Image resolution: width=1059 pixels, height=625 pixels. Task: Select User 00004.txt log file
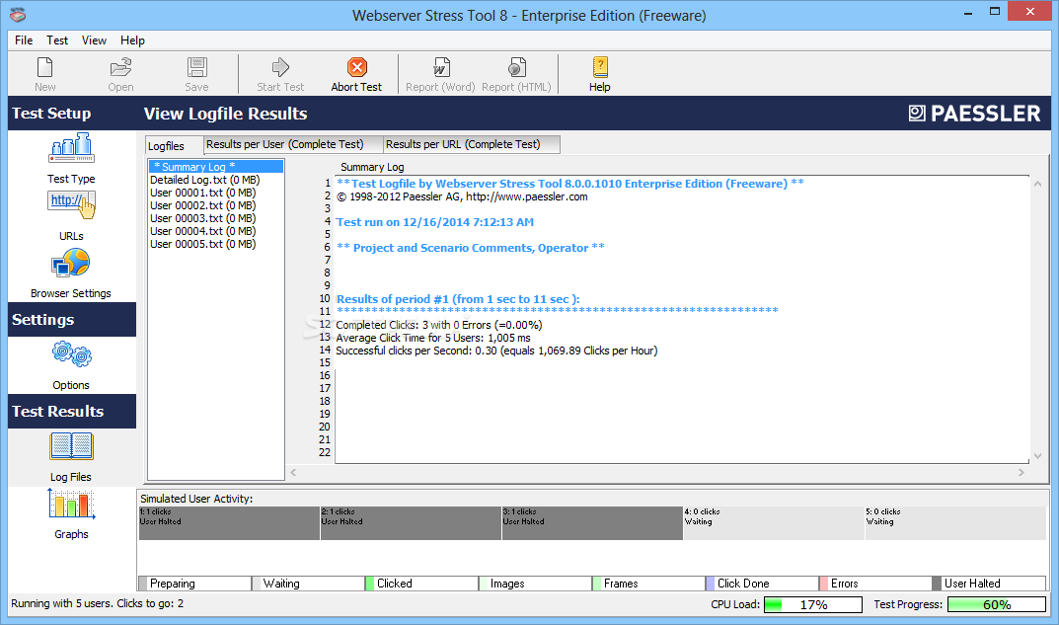click(202, 231)
